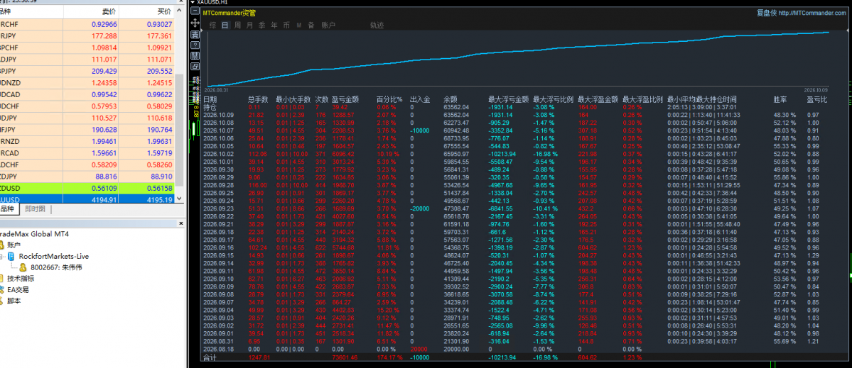Image resolution: width=852 pixels, height=368 pixels.
Task: Click the 清 clear icon in the side toolbar
Action: click(195, 35)
